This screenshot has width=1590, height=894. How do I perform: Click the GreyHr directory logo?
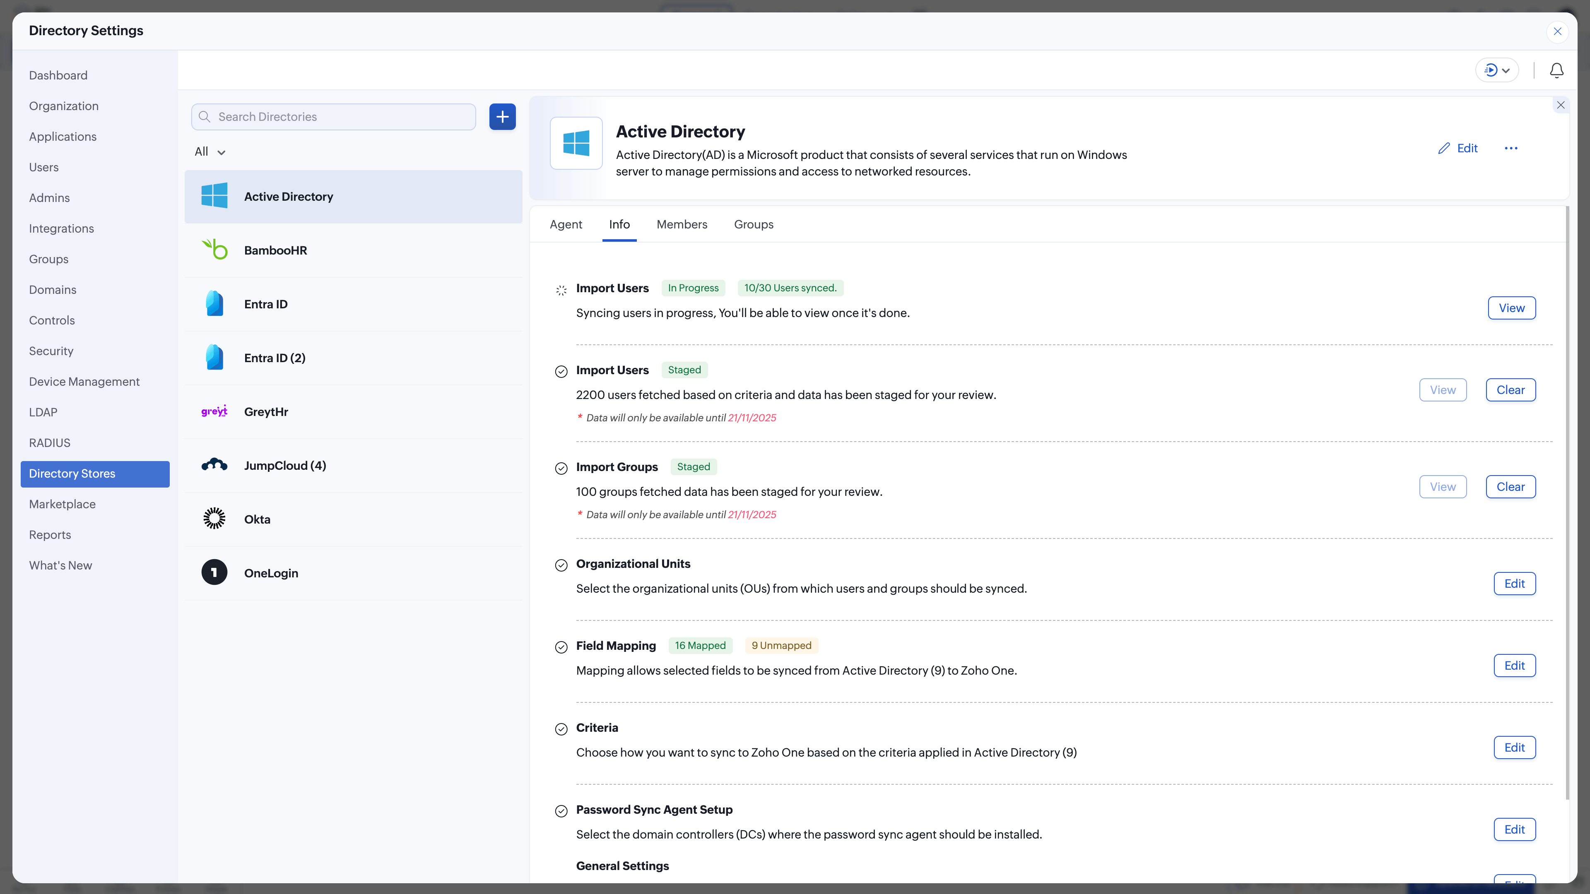coord(214,411)
